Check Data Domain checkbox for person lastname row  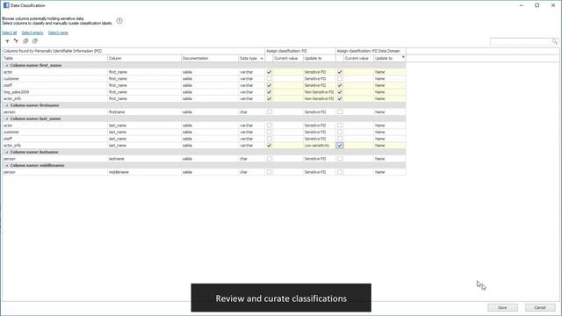click(340, 159)
